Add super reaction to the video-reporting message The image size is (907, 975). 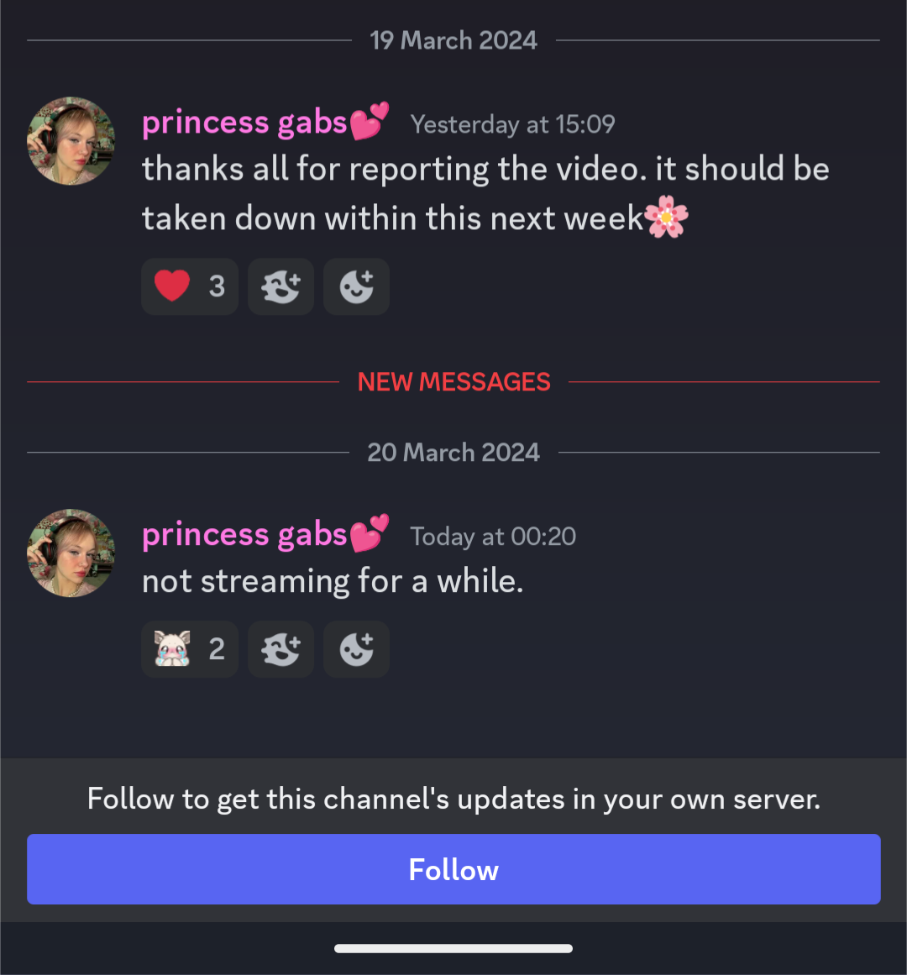tap(280, 287)
